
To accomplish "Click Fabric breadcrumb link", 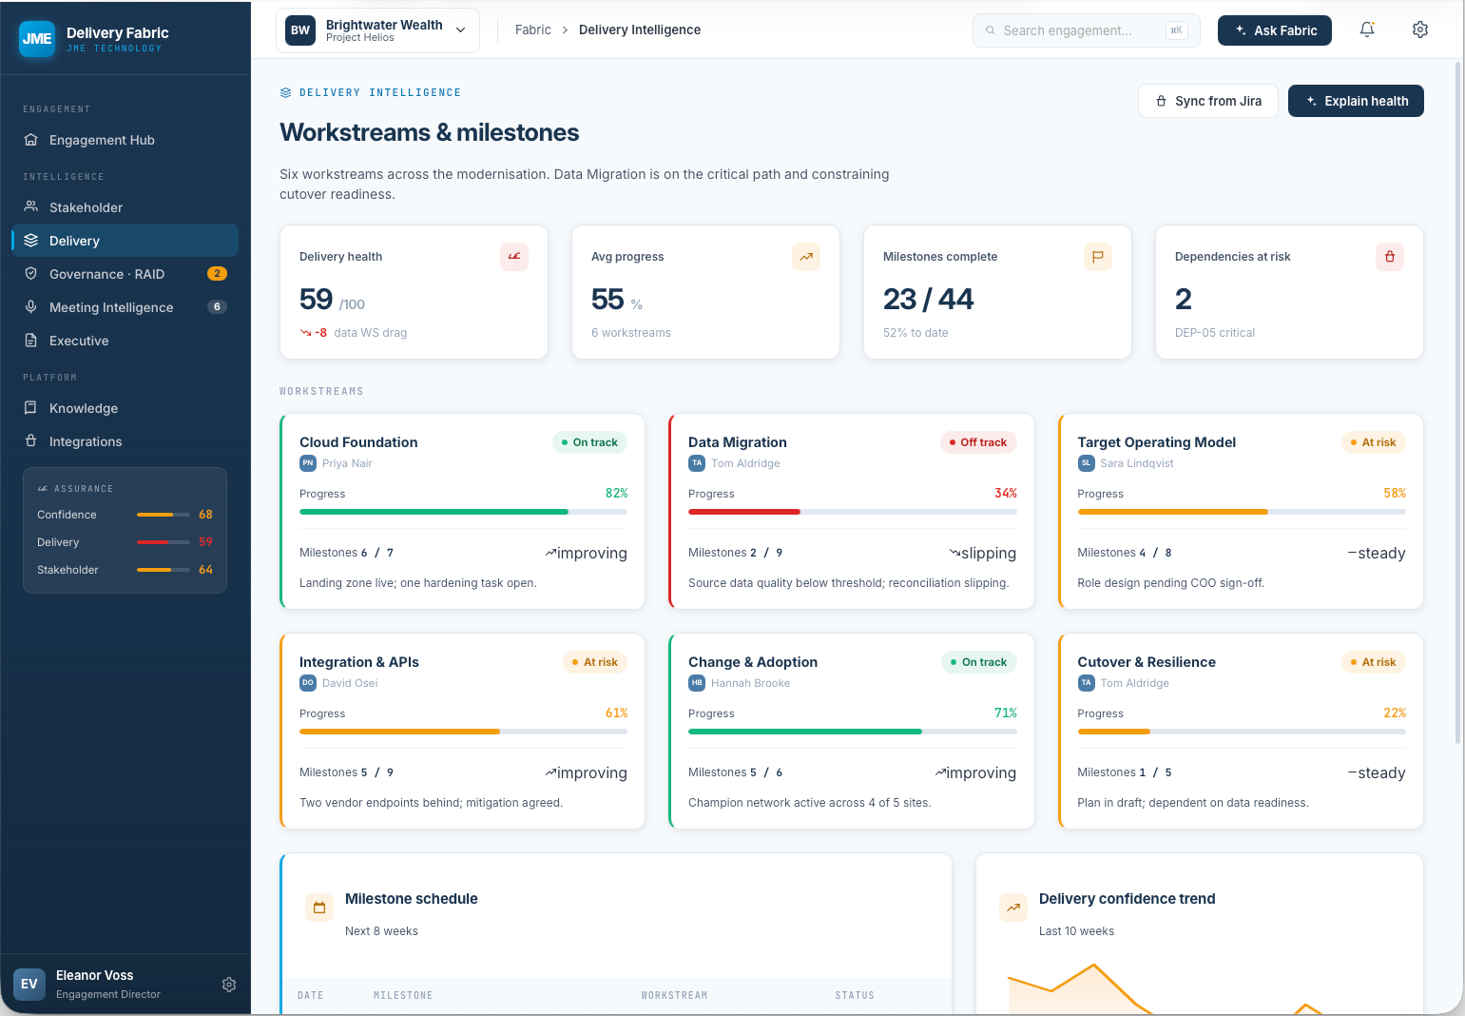I will point(533,30).
